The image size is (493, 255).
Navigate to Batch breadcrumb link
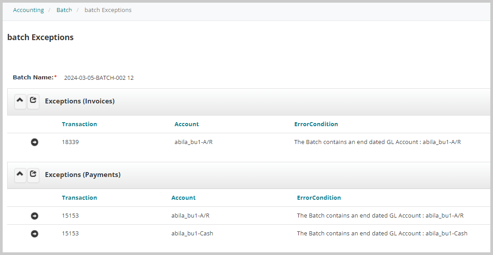click(64, 10)
